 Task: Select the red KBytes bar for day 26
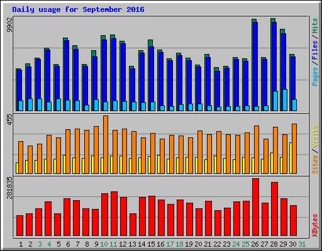pos(255,207)
